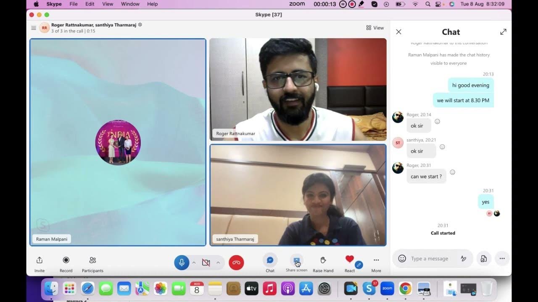
Task: Open the call settings gear beside the participant names
Action: coord(140,25)
